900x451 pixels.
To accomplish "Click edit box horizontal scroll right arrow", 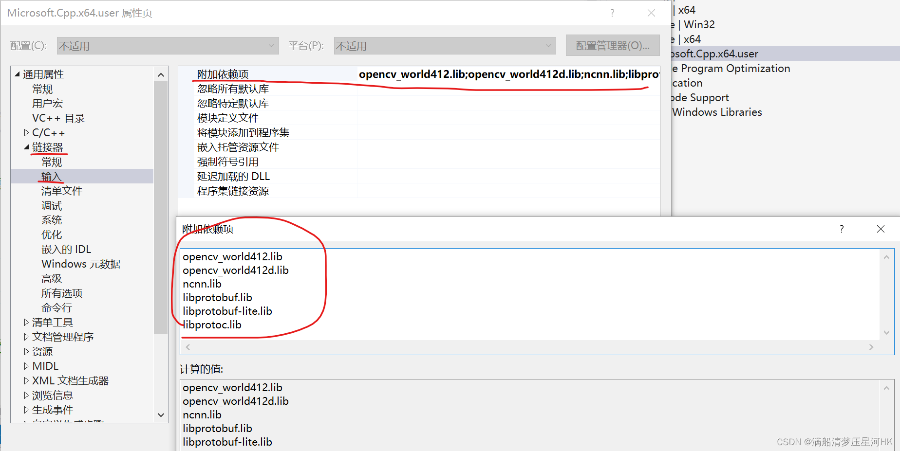I will [x=872, y=347].
